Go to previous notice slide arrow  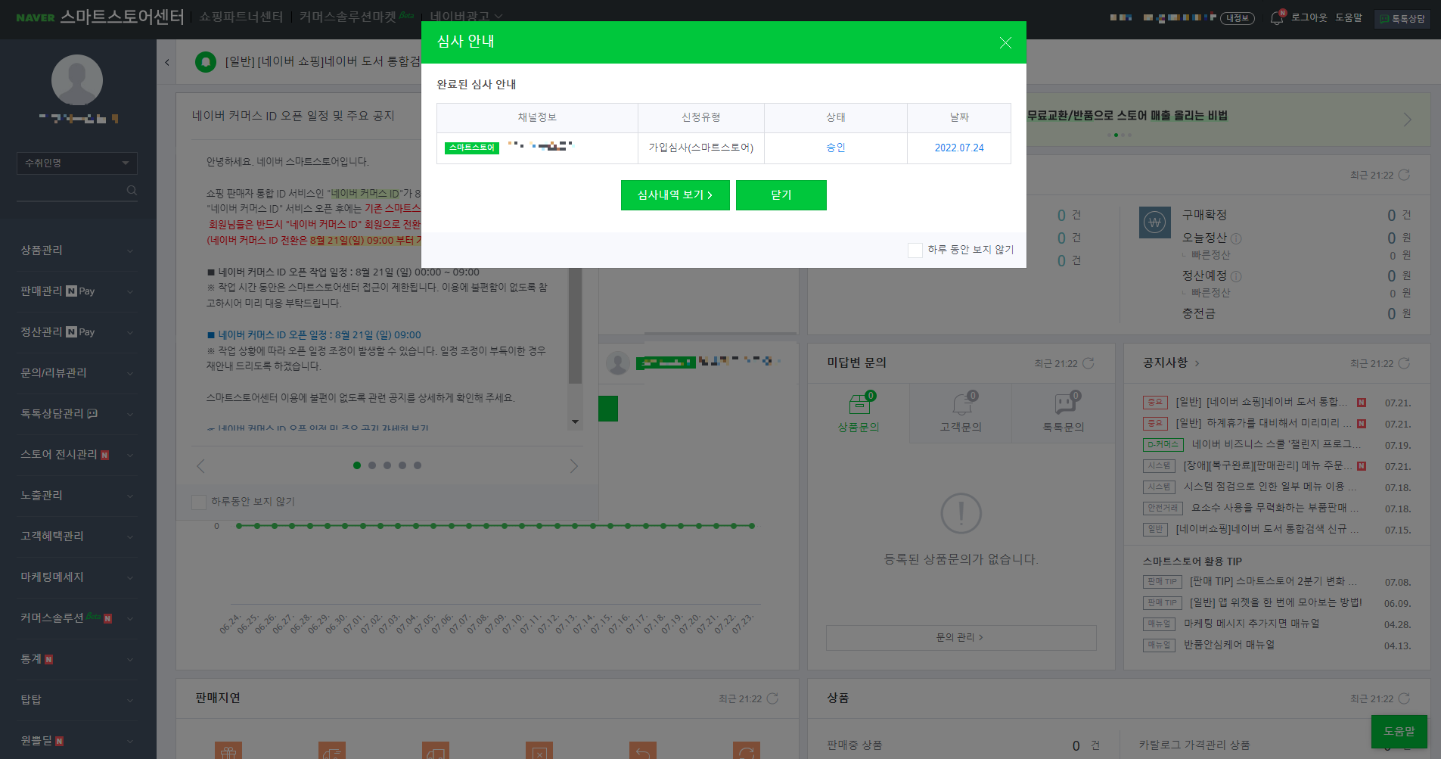pos(200,466)
